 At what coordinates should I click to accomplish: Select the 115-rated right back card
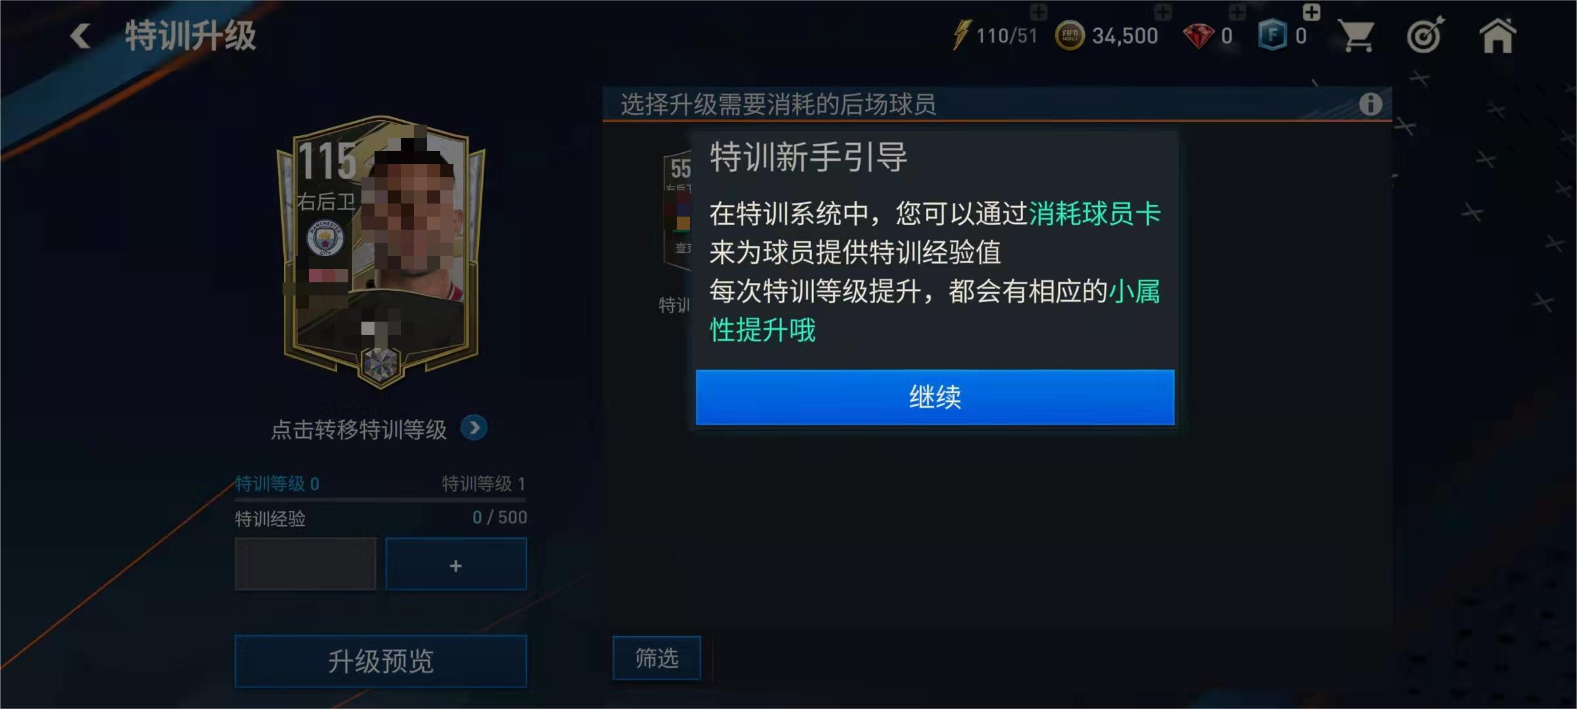[x=381, y=253]
